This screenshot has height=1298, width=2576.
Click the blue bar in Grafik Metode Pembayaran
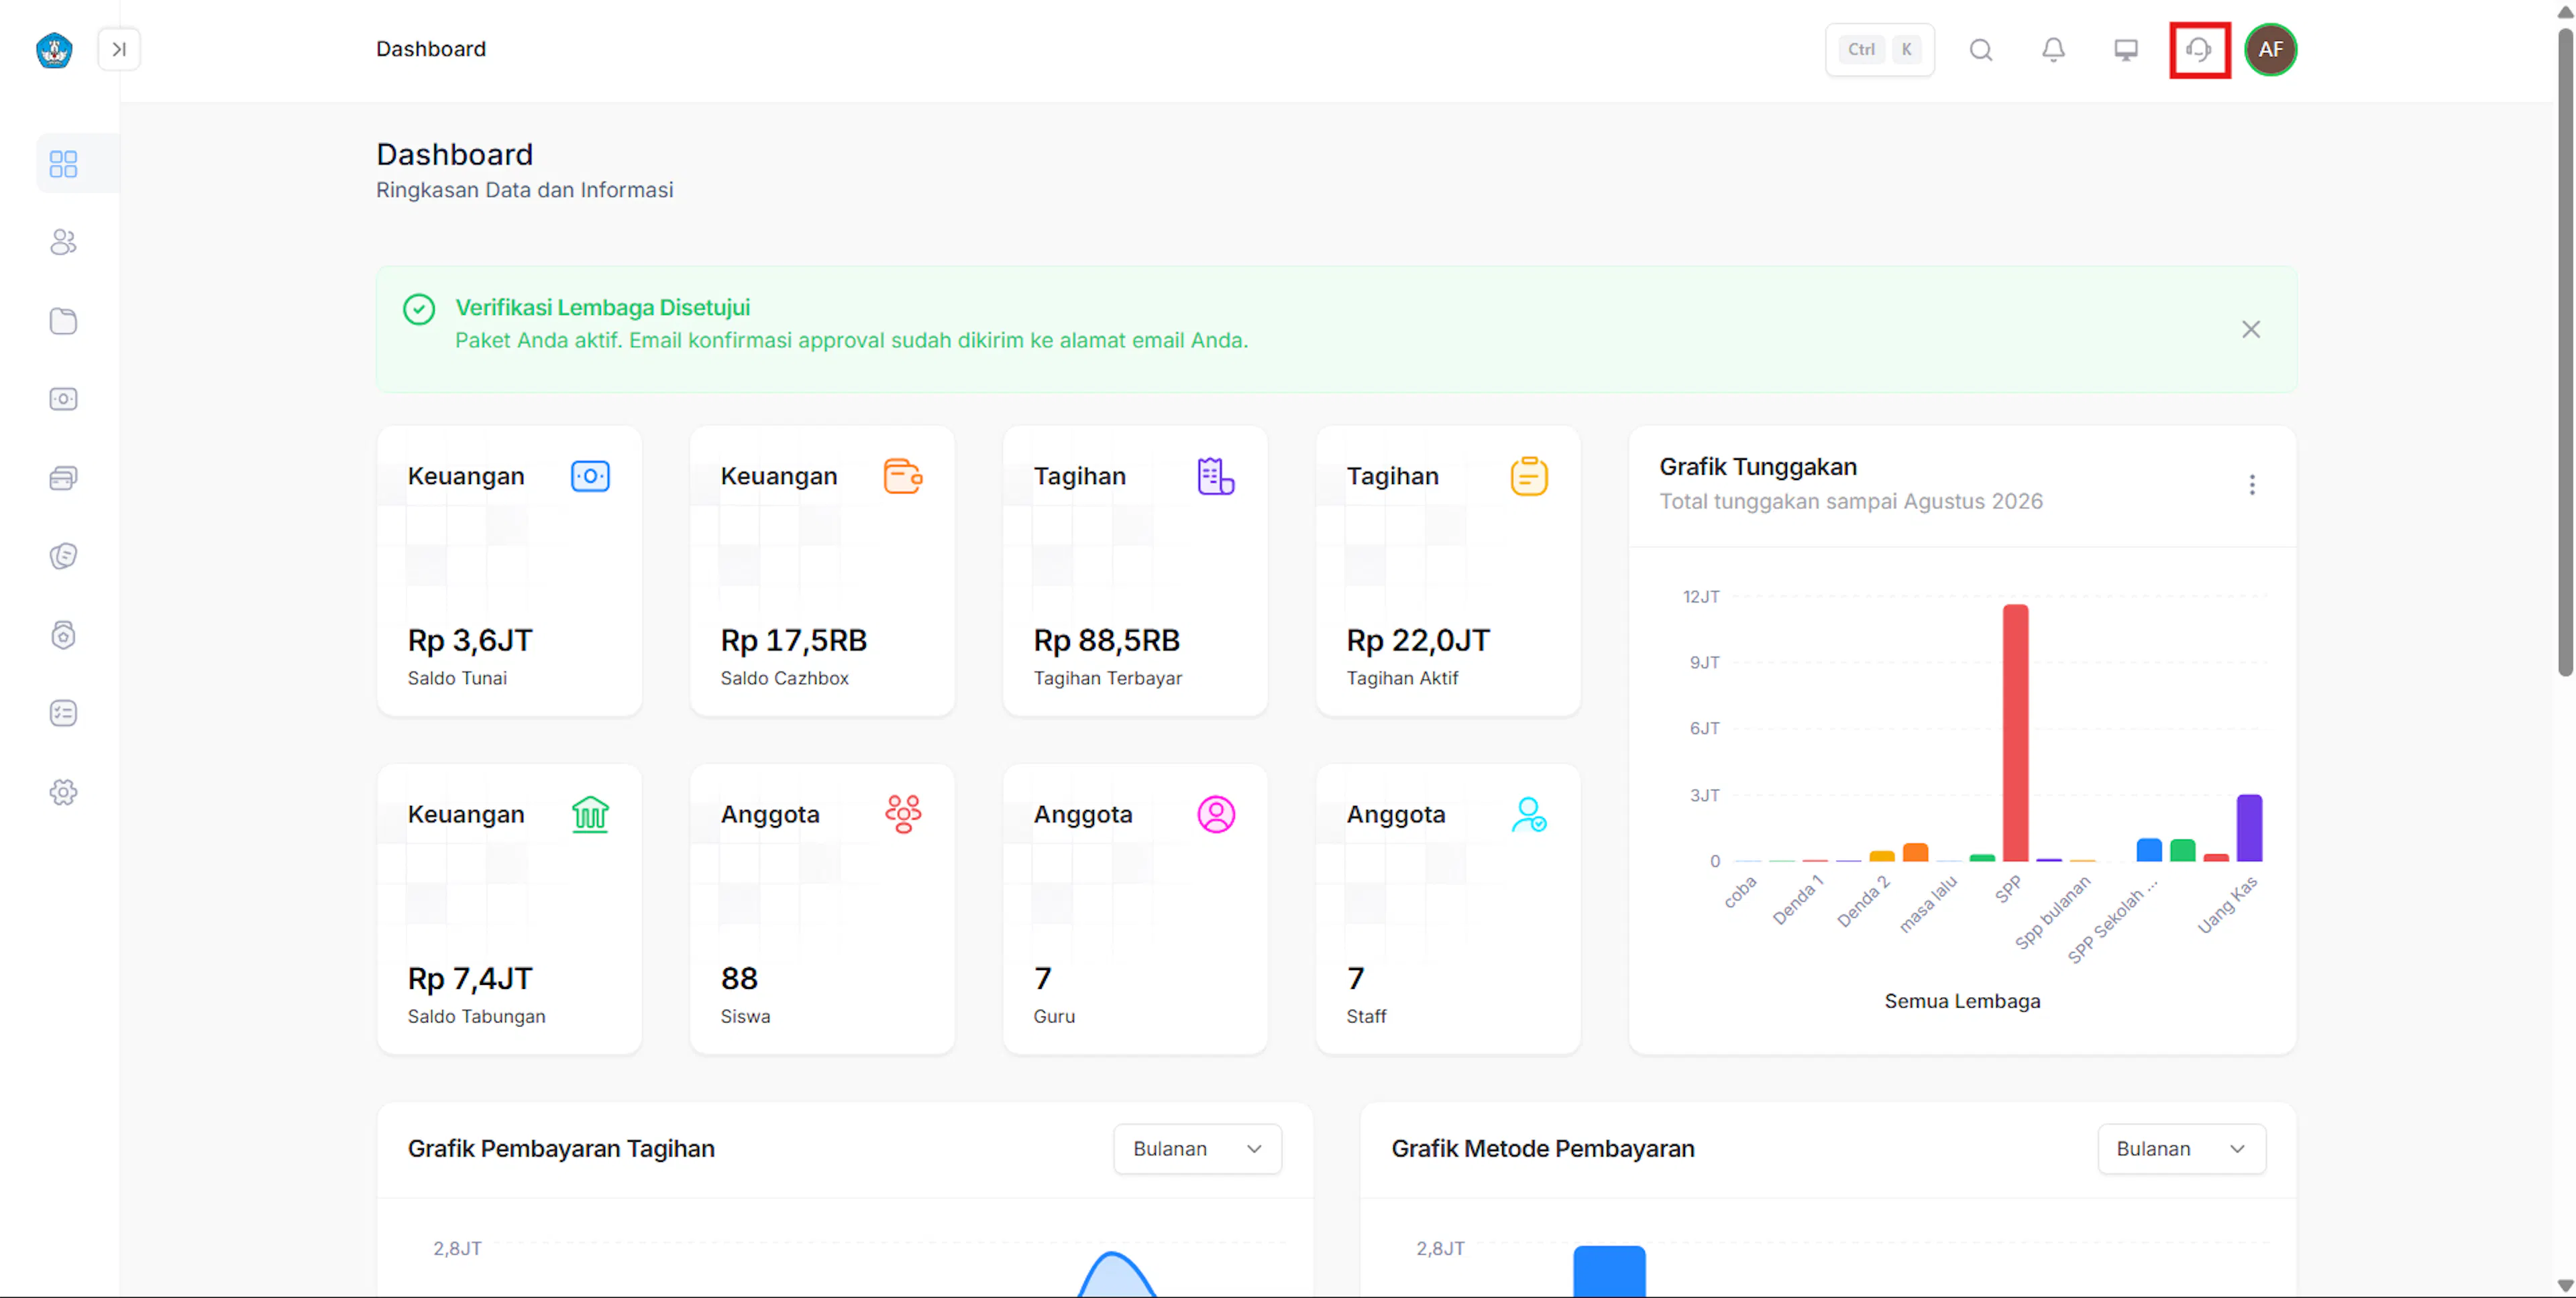[x=1609, y=1271]
